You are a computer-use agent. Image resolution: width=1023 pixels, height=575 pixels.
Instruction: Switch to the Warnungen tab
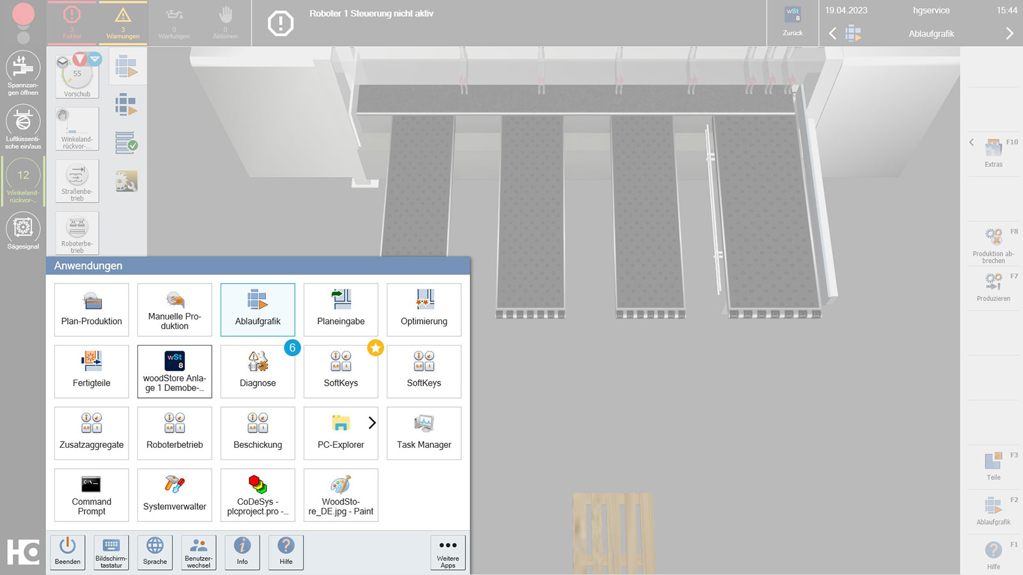click(123, 23)
